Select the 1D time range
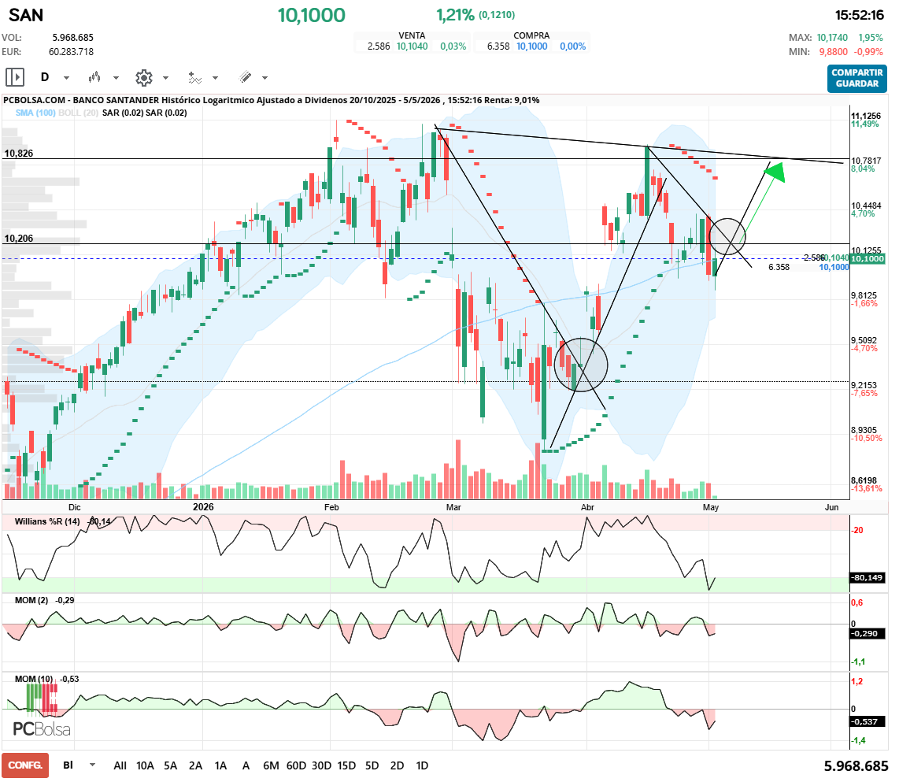This screenshot has height=782, width=899. [x=422, y=765]
